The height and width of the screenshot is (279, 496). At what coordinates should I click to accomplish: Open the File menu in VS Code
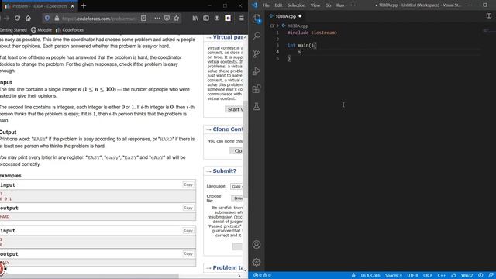pyautogui.click(x=266, y=5)
